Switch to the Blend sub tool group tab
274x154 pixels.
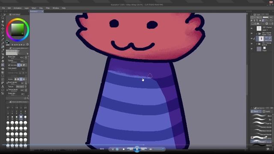pos(256,111)
